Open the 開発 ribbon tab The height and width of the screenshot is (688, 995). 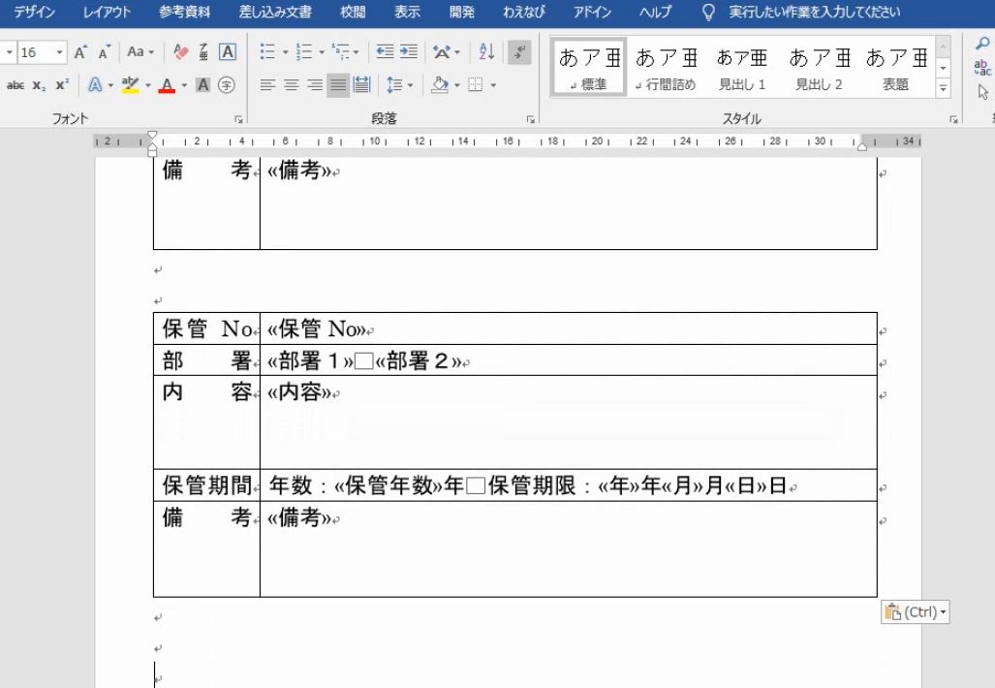(x=460, y=12)
